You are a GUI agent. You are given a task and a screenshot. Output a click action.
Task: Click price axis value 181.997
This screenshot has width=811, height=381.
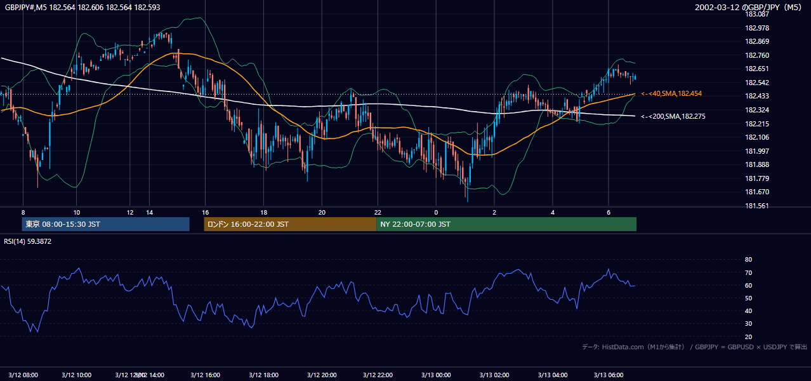tap(757, 151)
